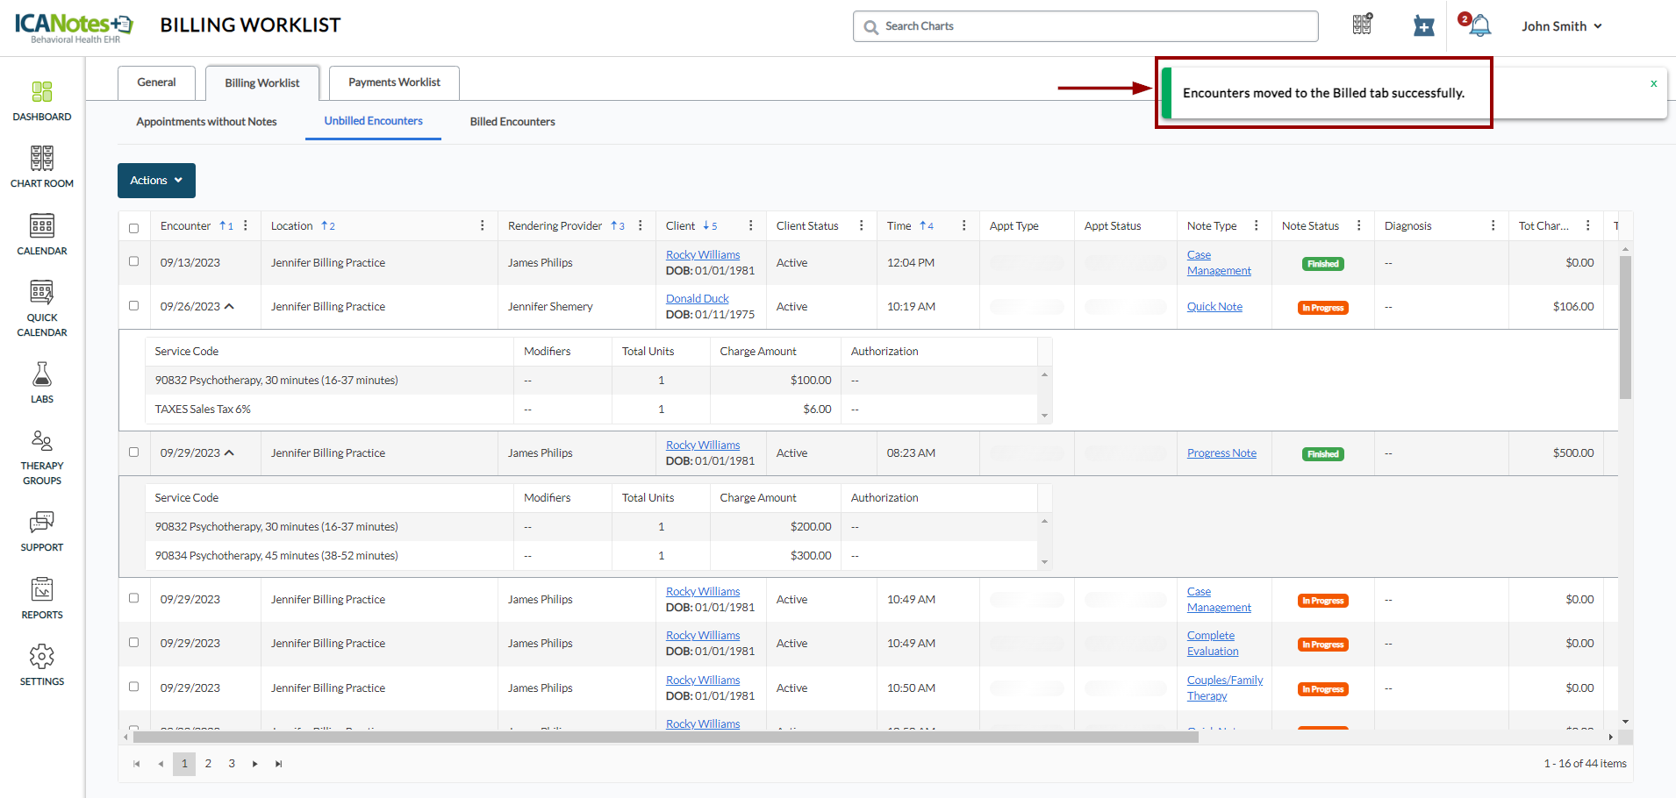The image size is (1676, 798).
Task: Switch to Billed Encounters tab
Action: click(x=512, y=122)
